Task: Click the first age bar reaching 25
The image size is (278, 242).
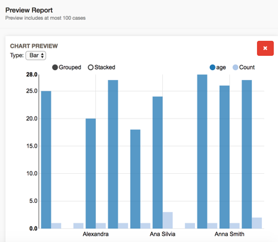Action: (x=46, y=159)
